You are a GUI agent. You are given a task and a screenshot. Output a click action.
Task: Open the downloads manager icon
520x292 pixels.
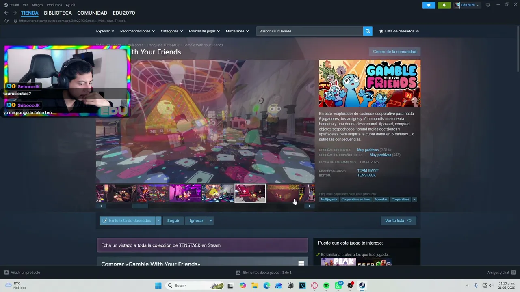238,273
